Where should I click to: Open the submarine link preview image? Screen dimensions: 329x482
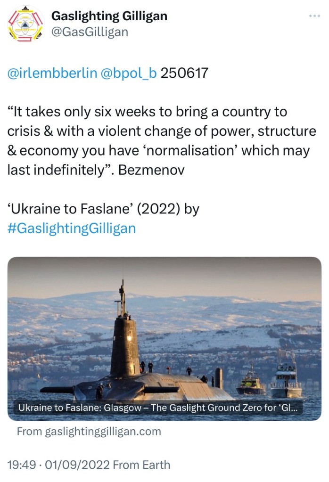click(164, 330)
